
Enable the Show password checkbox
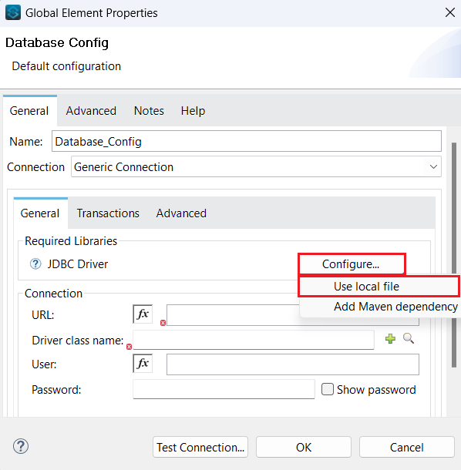pyautogui.click(x=327, y=389)
